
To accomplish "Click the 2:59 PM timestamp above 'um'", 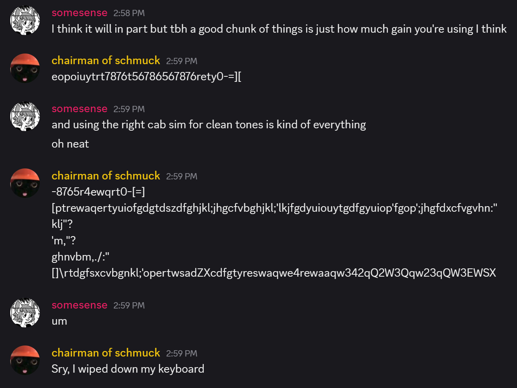I will click(x=129, y=306).
